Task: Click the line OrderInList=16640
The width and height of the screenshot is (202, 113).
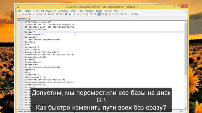Action: pyautogui.click(x=36, y=57)
